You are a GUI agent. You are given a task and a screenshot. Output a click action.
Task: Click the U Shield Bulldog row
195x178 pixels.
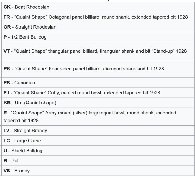(23, 151)
